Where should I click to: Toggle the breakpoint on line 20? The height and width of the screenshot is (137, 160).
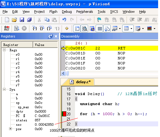(64, 114)
